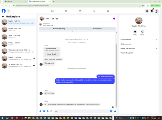Focus the Aa message input field

pyautogui.click(x=83, y=111)
